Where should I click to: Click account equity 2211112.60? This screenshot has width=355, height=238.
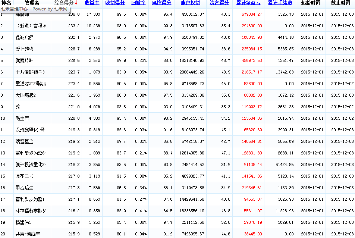coord(193,222)
